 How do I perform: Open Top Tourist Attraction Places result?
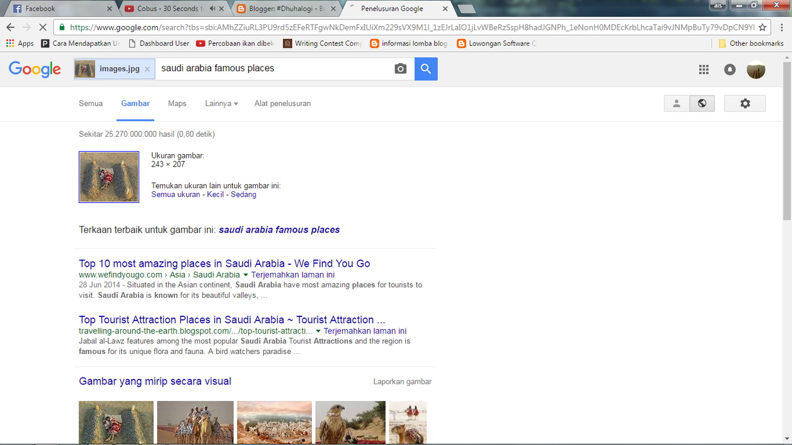tap(232, 319)
